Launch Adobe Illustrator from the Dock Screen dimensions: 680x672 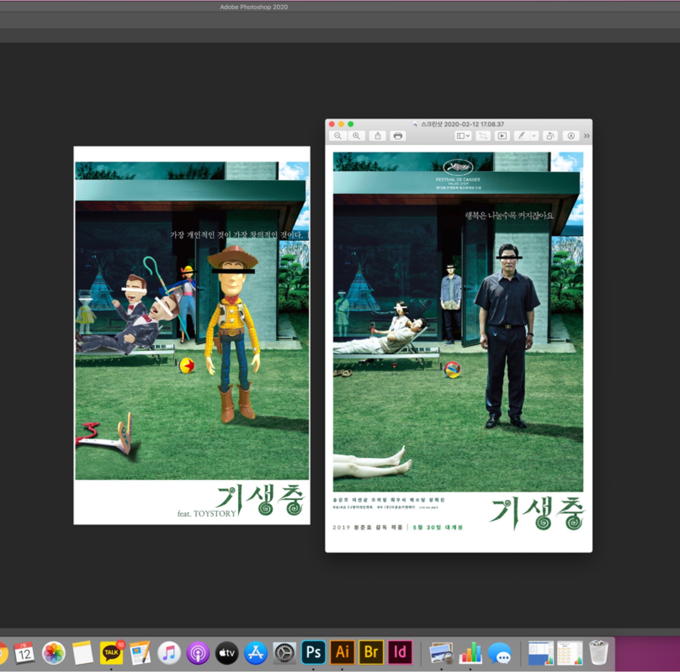click(x=342, y=652)
